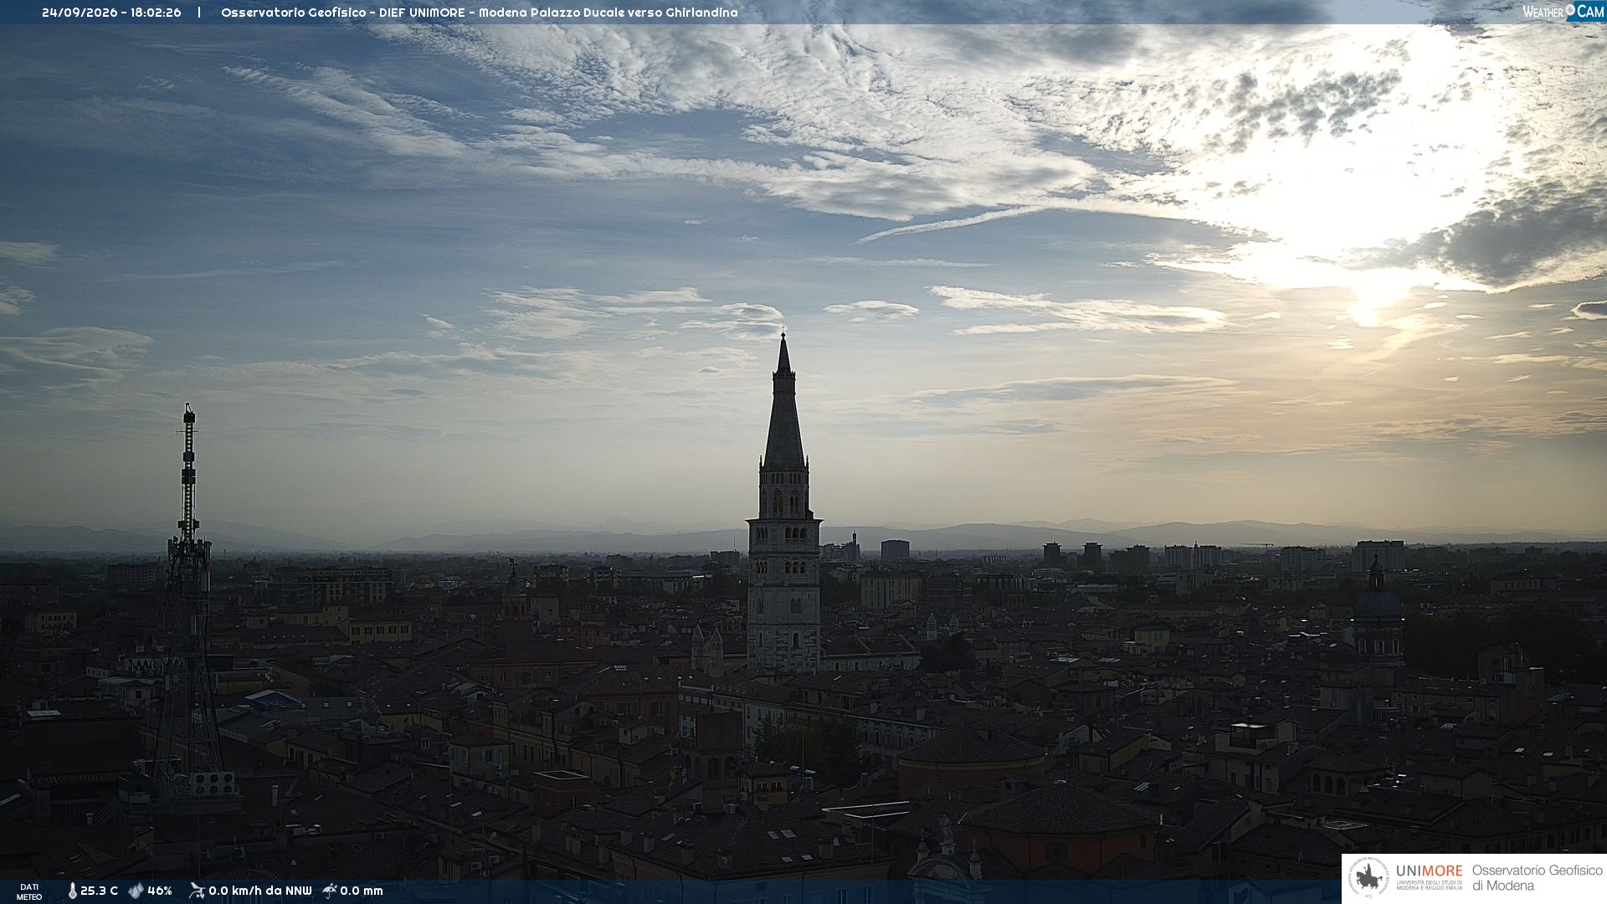Click the UNIMORE university seal emblem
1607x904 pixels.
click(x=1368, y=878)
